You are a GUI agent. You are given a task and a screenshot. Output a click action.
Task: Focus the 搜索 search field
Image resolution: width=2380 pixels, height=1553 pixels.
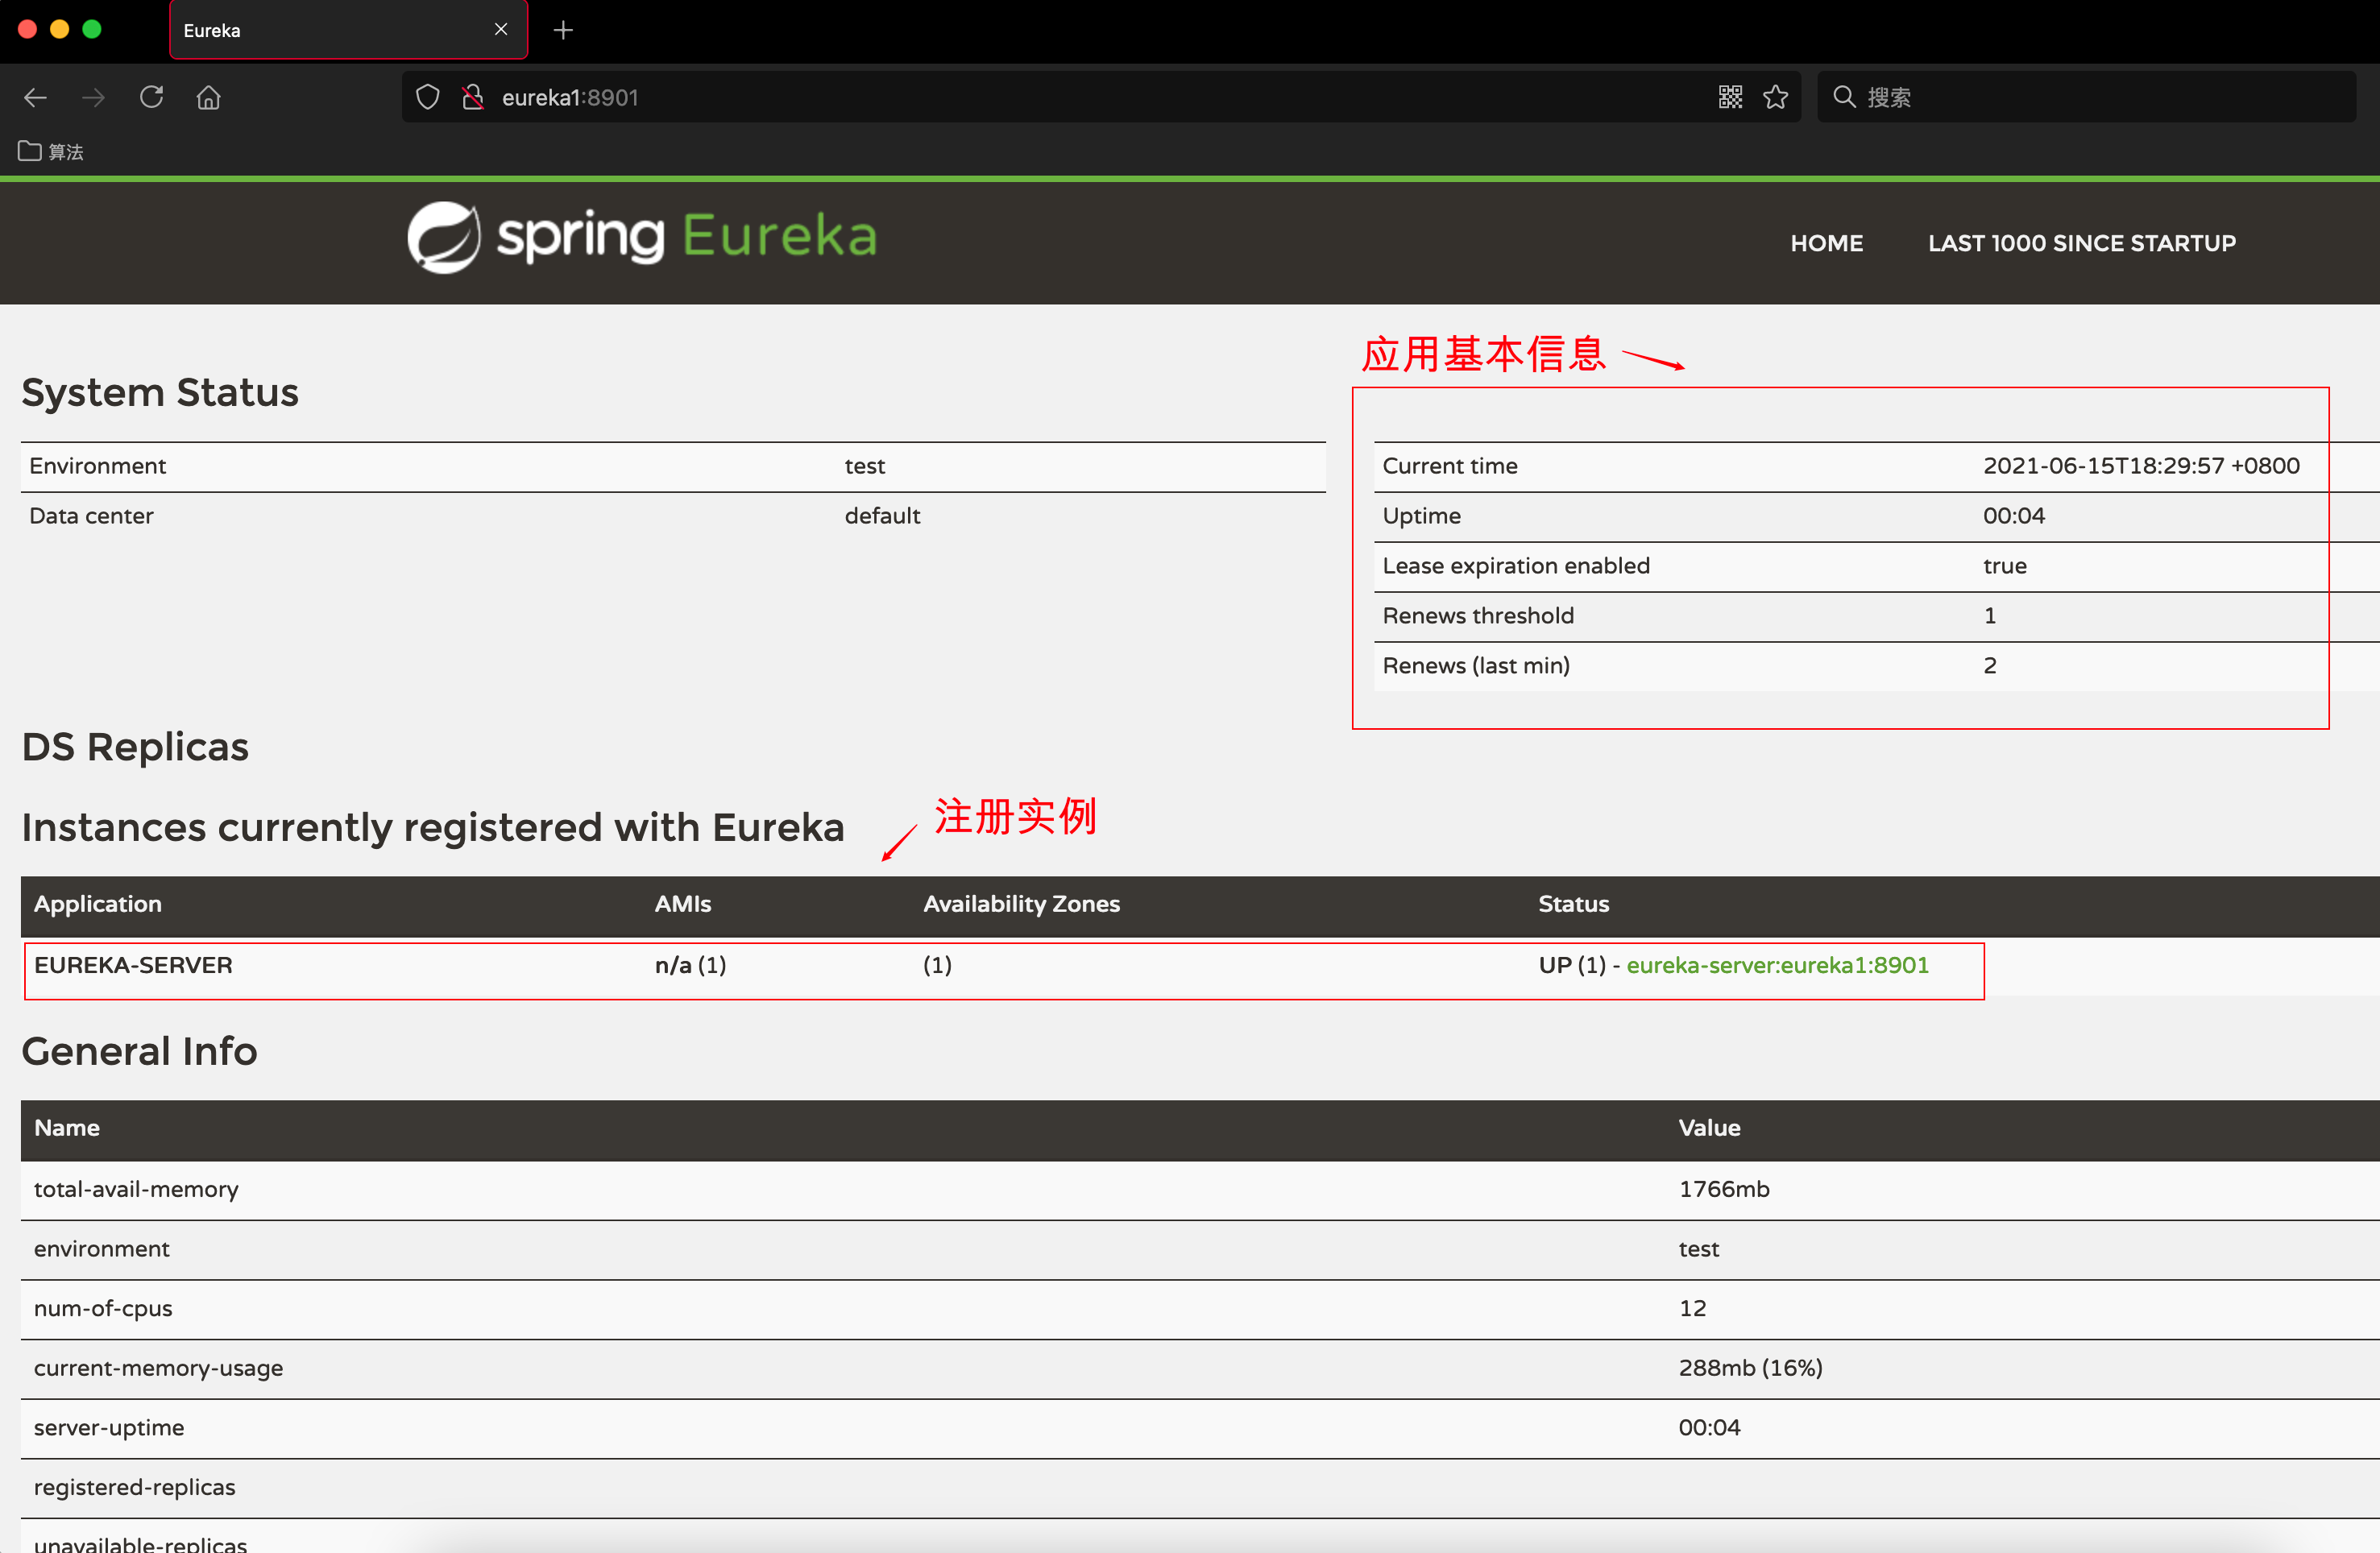[x=2100, y=97]
